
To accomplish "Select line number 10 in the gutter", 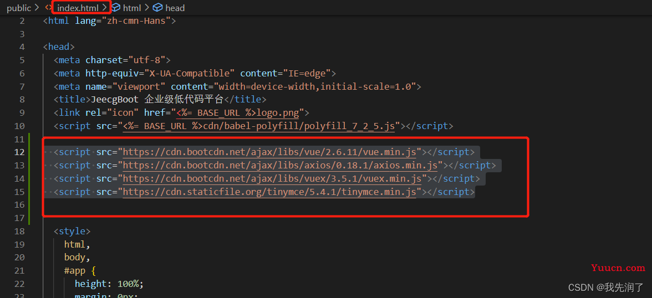I will (x=19, y=126).
